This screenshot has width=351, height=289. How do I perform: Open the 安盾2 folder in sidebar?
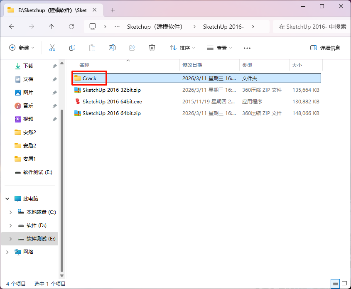coord(29,146)
